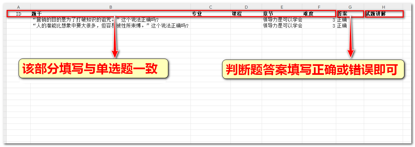This screenshot has height=147, width=415.
Task: Select the difficulty 3 cell in the 营销 row
Action: click(319, 20)
